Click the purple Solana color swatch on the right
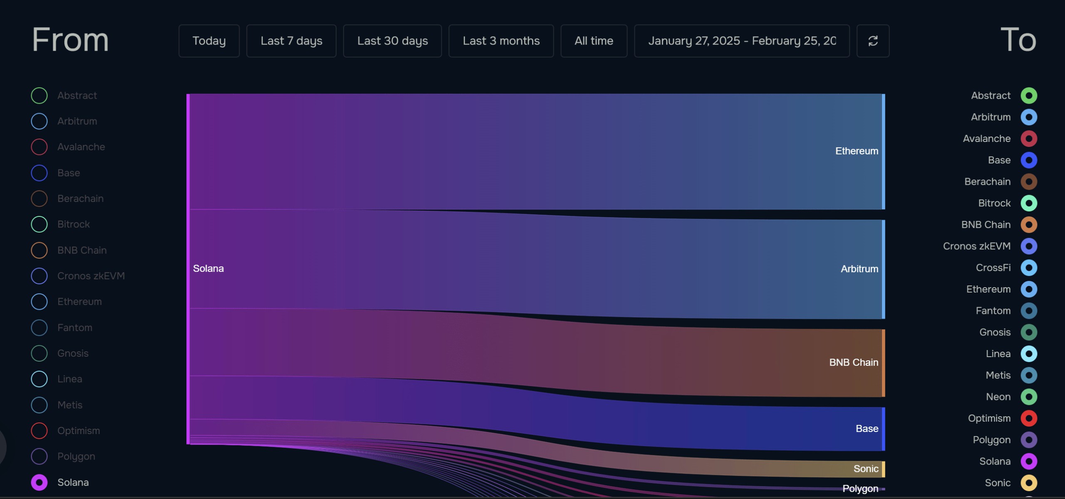The height and width of the screenshot is (499, 1065). tap(1030, 461)
